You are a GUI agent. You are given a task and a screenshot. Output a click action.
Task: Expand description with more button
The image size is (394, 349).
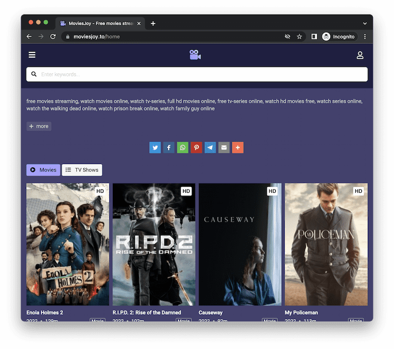point(39,127)
